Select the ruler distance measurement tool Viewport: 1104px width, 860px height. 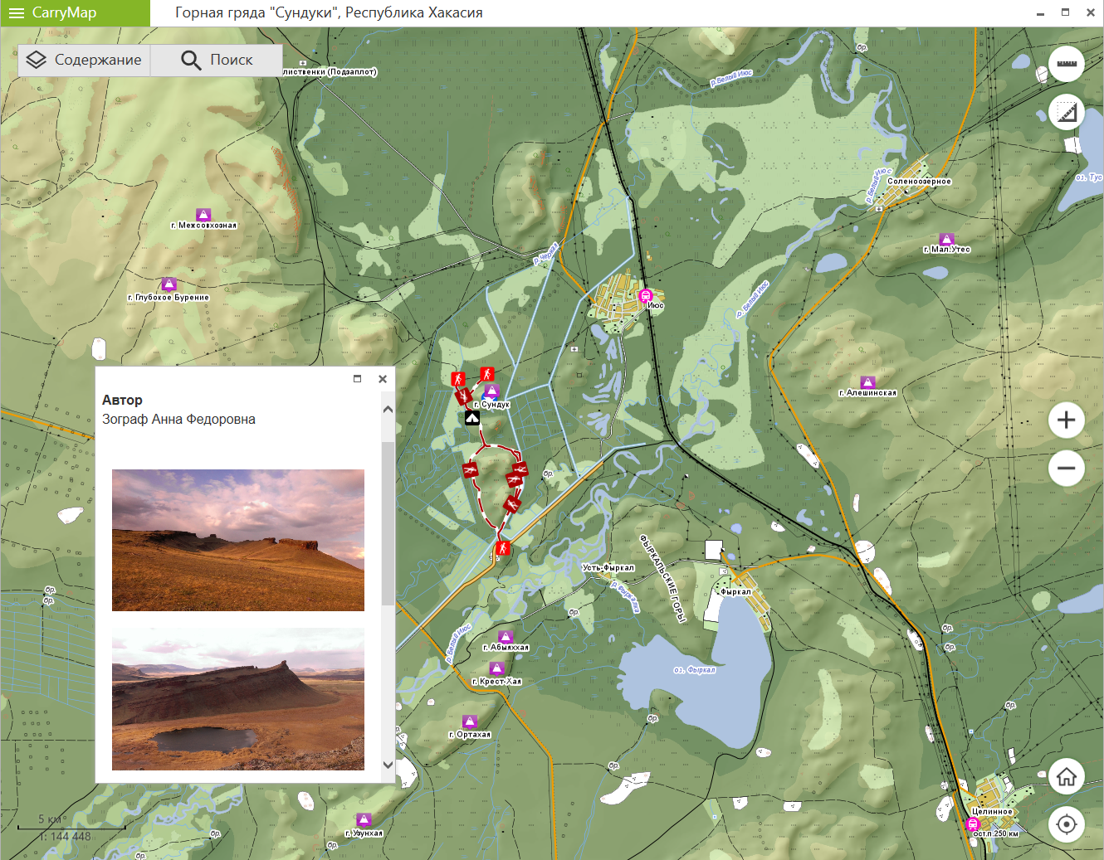1067,64
